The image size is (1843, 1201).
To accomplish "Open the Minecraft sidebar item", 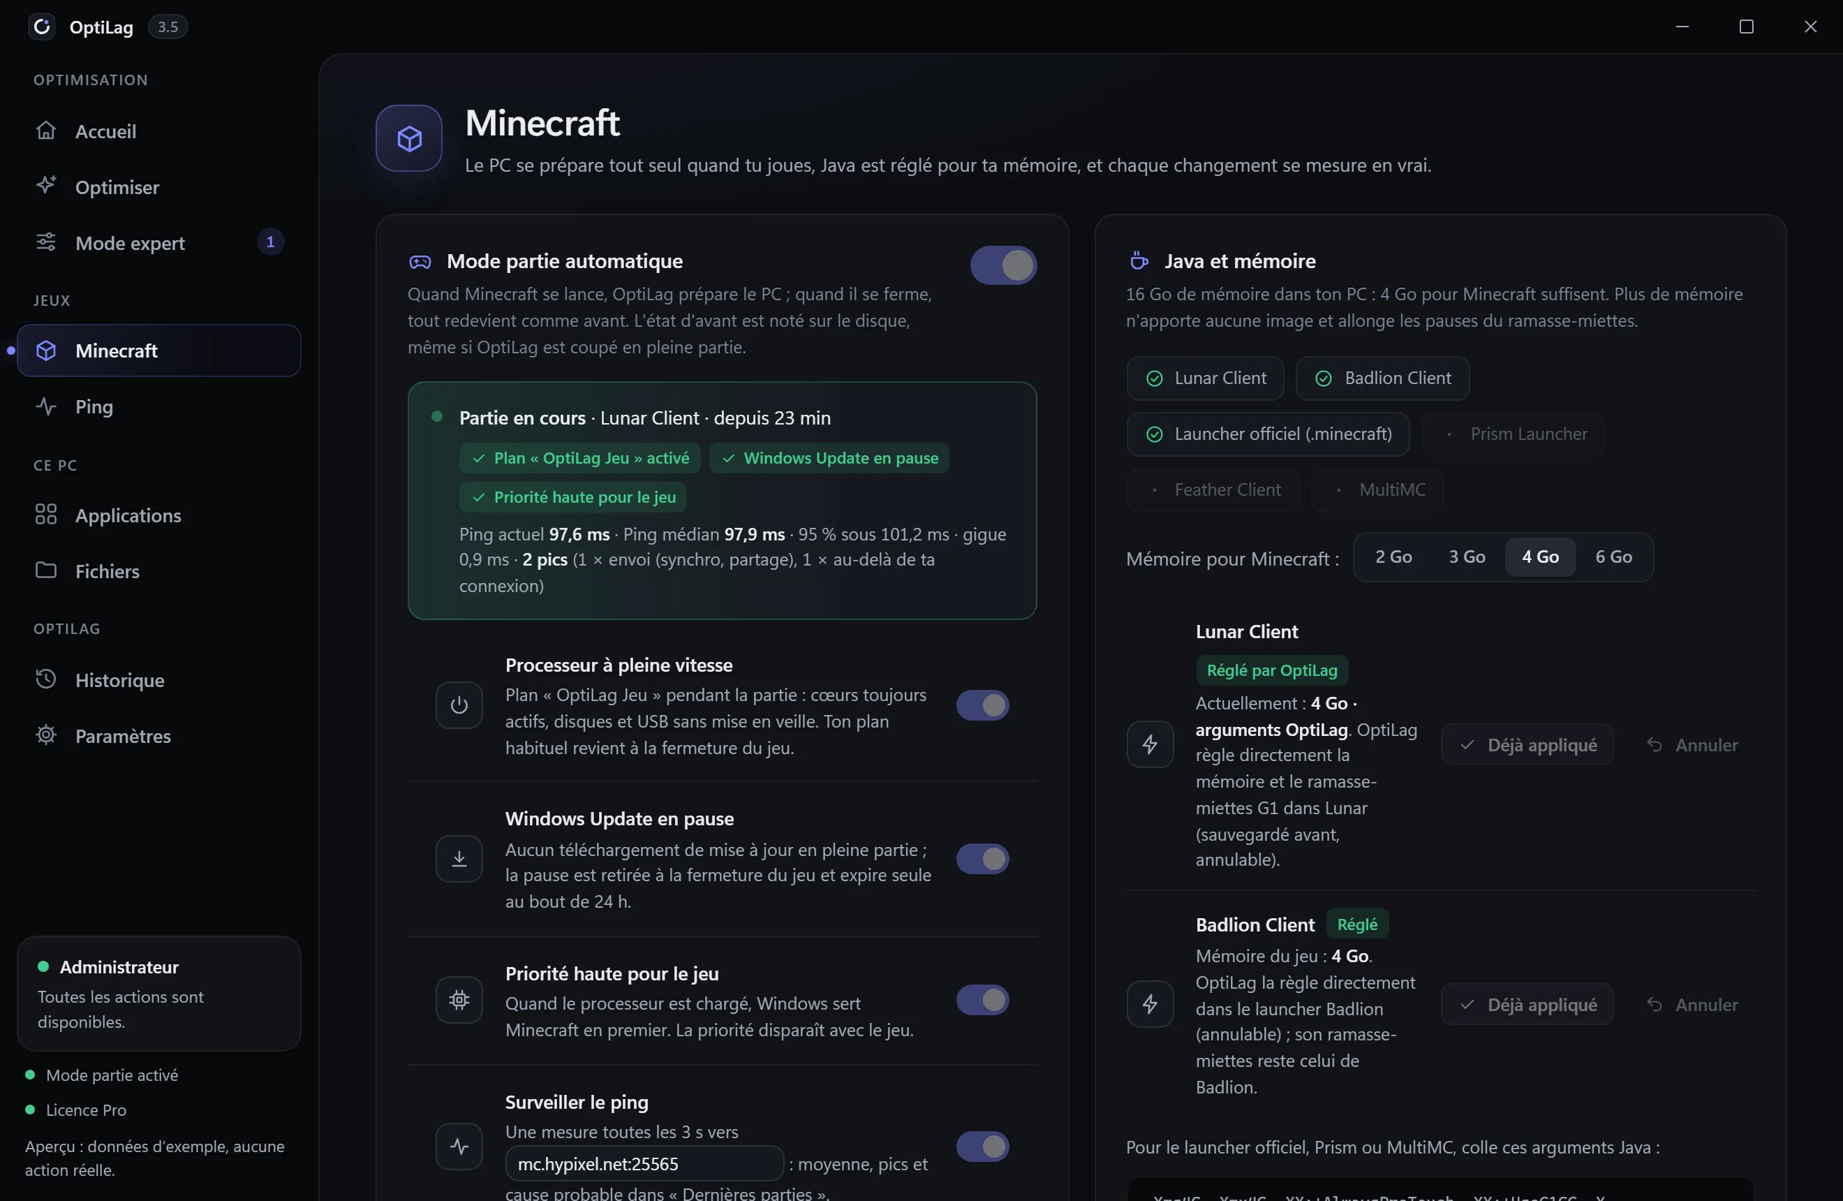I will tap(158, 351).
